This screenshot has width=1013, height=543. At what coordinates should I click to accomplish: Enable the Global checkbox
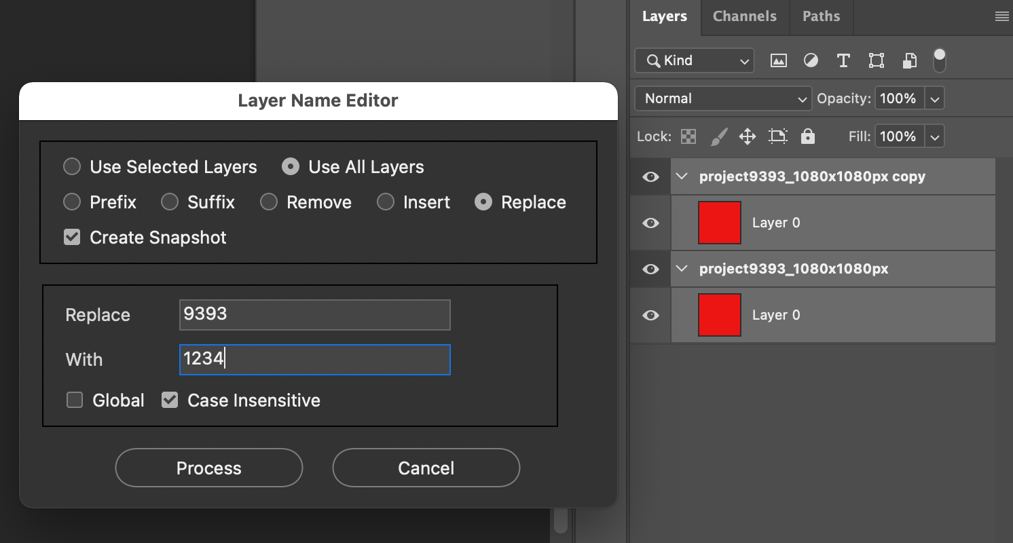tap(75, 400)
